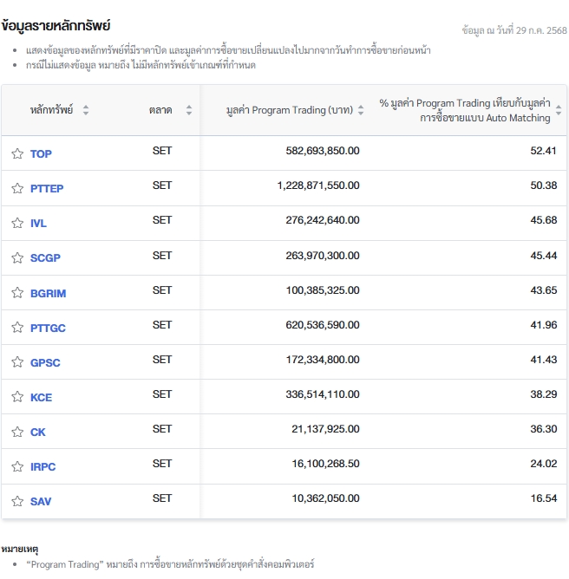Click percentage 38.29 in KCE row

point(544,394)
